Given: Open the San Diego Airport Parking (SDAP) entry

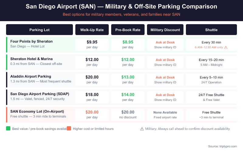Looking at the screenshot, I should 40,94.
